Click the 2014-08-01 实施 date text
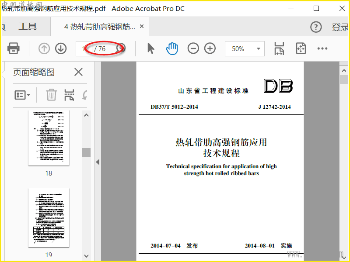 click(x=269, y=245)
